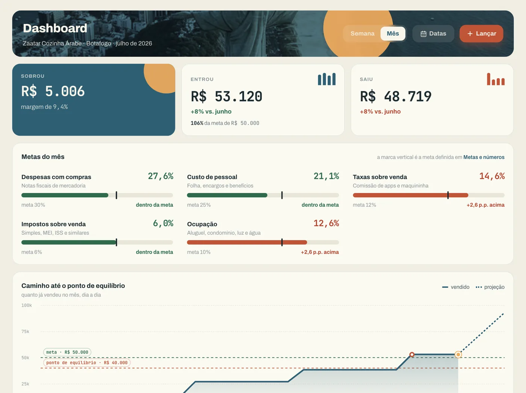This screenshot has height=393, width=526.
Task: Click the 6,0% impostos percentage
Action: point(163,223)
